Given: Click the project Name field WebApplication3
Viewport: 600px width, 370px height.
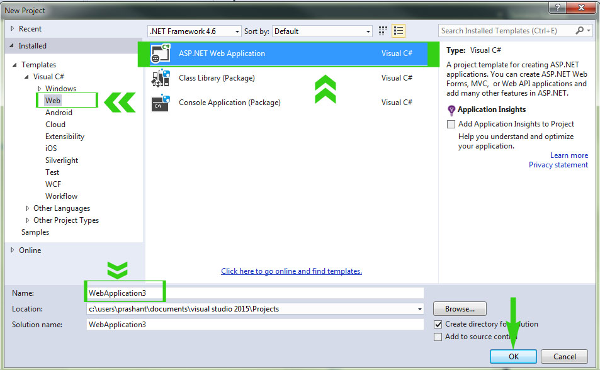Looking at the screenshot, I should [255, 293].
